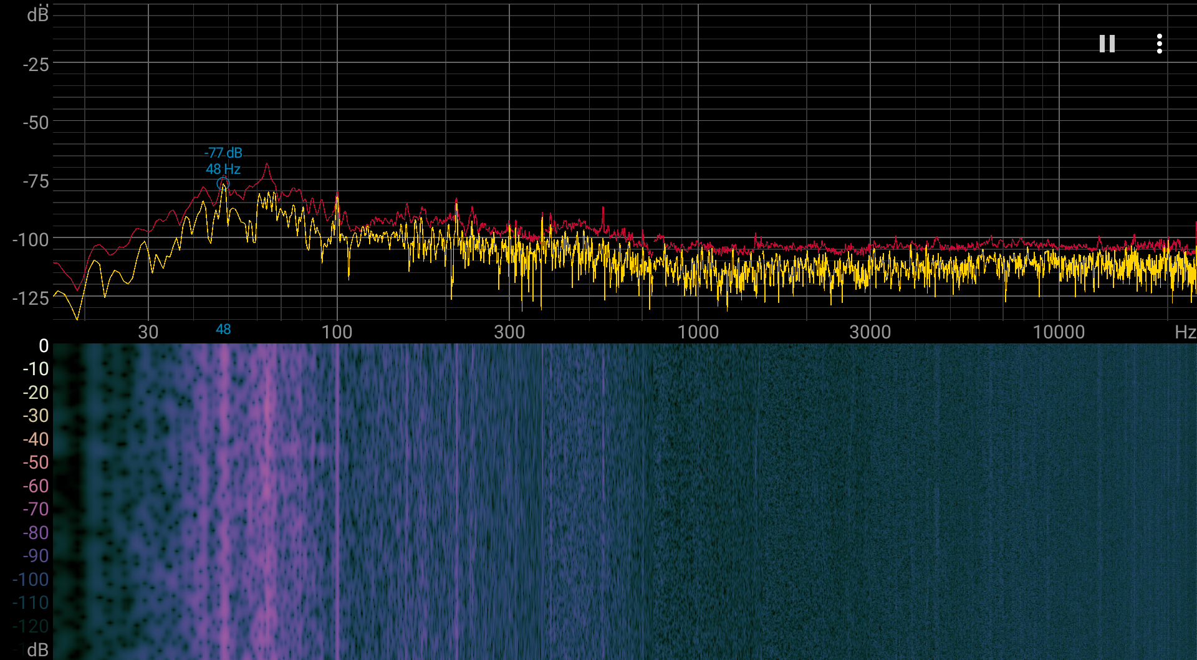Click the '-50' dB spectrum axis label

coord(36,123)
